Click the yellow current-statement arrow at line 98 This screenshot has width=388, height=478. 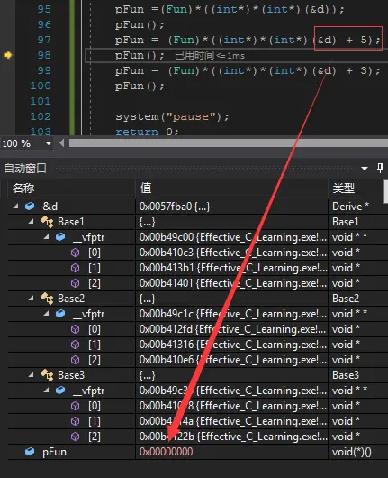pyautogui.click(x=7, y=55)
